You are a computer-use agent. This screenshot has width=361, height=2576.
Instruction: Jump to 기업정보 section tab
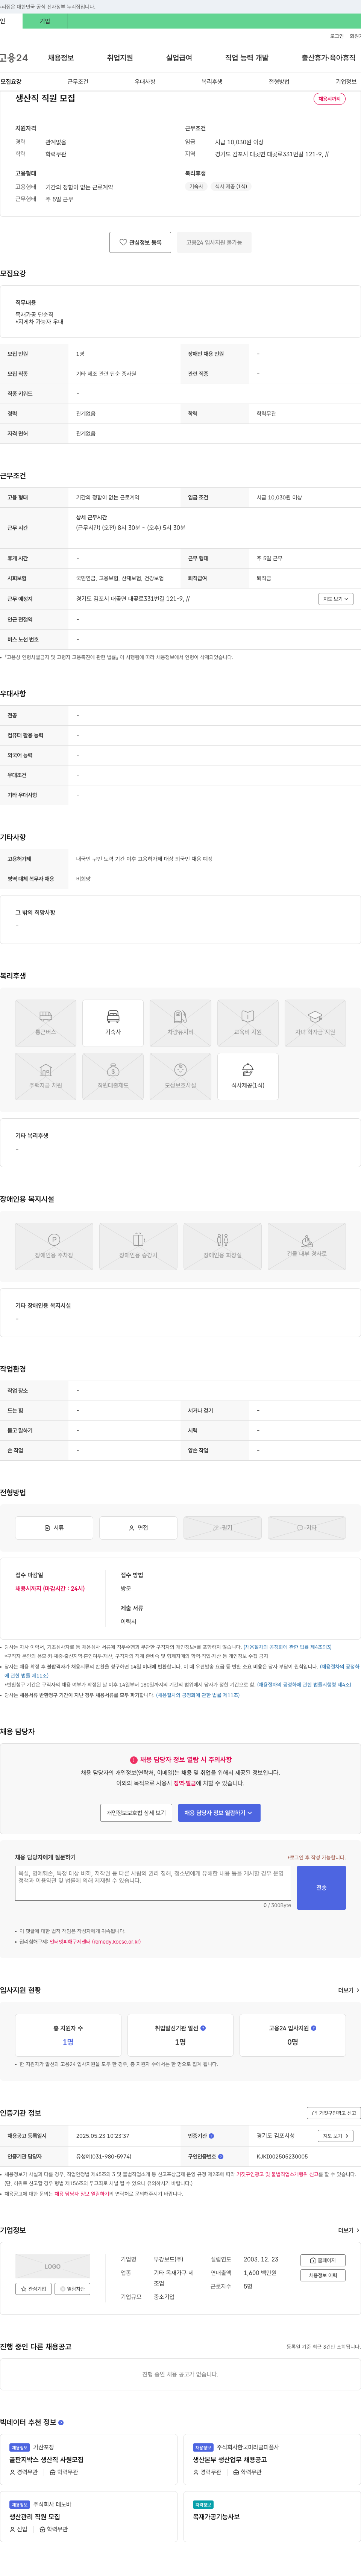pyautogui.click(x=346, y=82)
